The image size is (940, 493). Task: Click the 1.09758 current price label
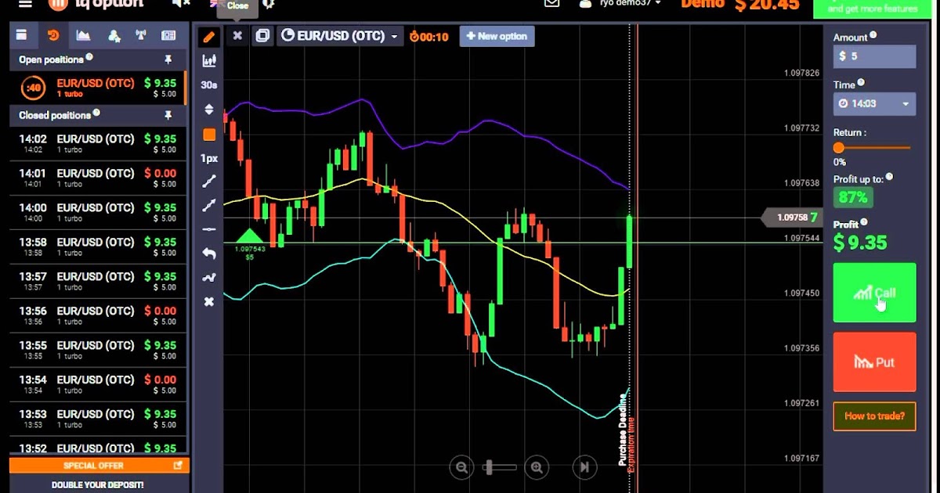pos(791,218)
